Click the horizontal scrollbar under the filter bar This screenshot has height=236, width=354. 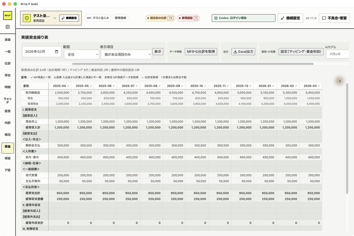193,64
